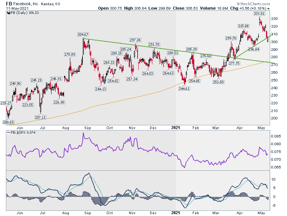Viewport: 287px width, 216px height.
Task: Click the 254.82 price label
Action: click(113, 81)
